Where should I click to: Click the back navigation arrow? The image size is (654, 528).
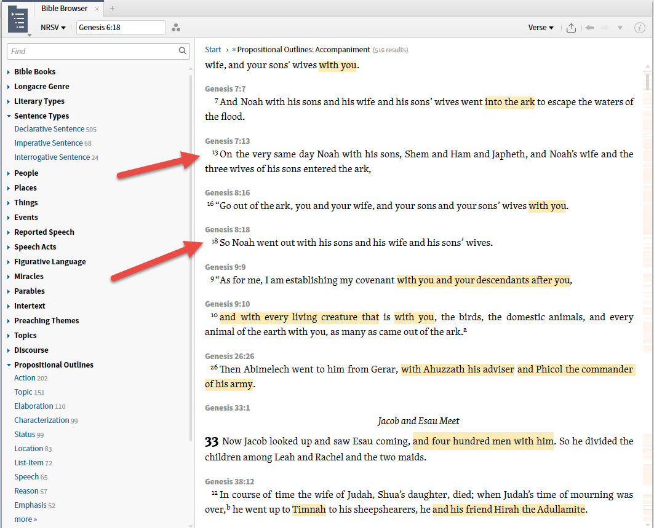(588, 27)
